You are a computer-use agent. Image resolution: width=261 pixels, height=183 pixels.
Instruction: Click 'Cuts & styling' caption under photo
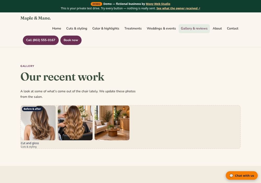click(29, 147)
